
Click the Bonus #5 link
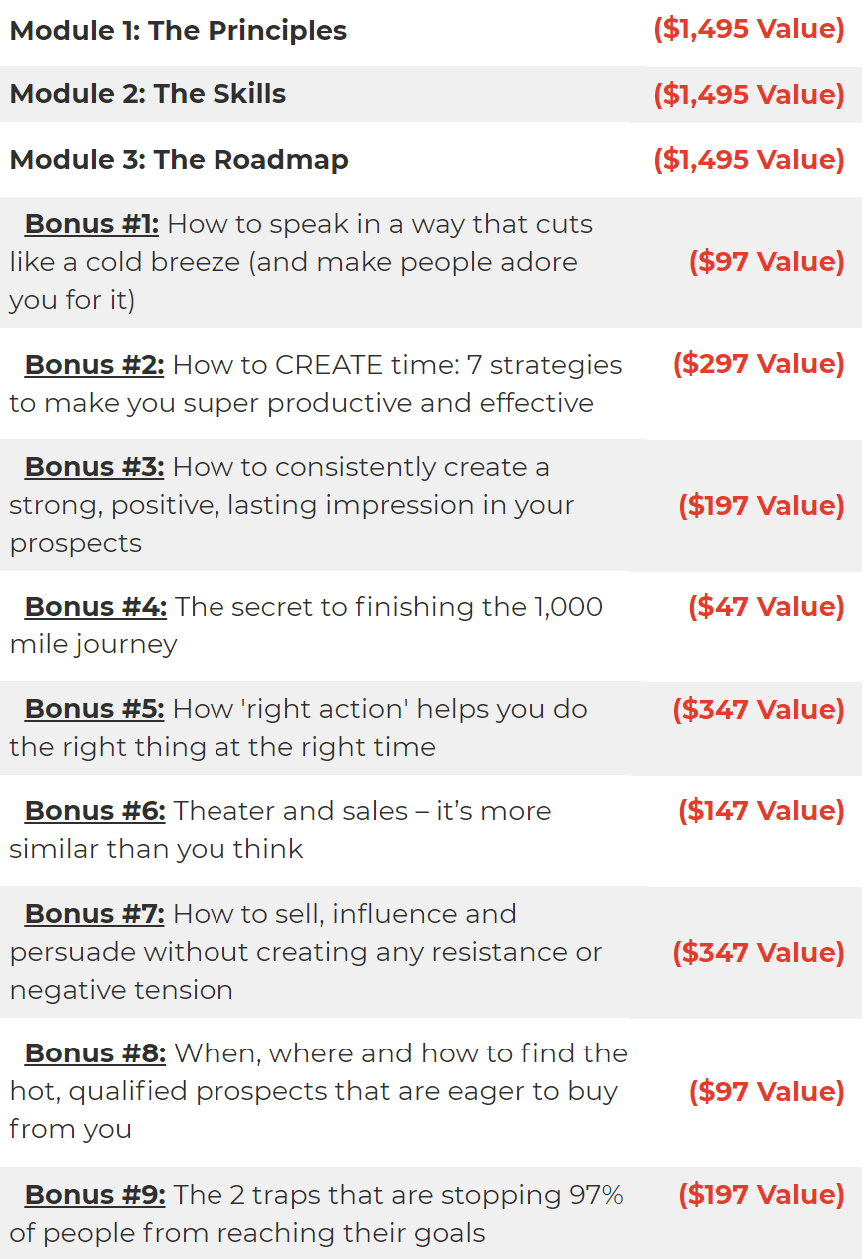(x=94, y=709)
